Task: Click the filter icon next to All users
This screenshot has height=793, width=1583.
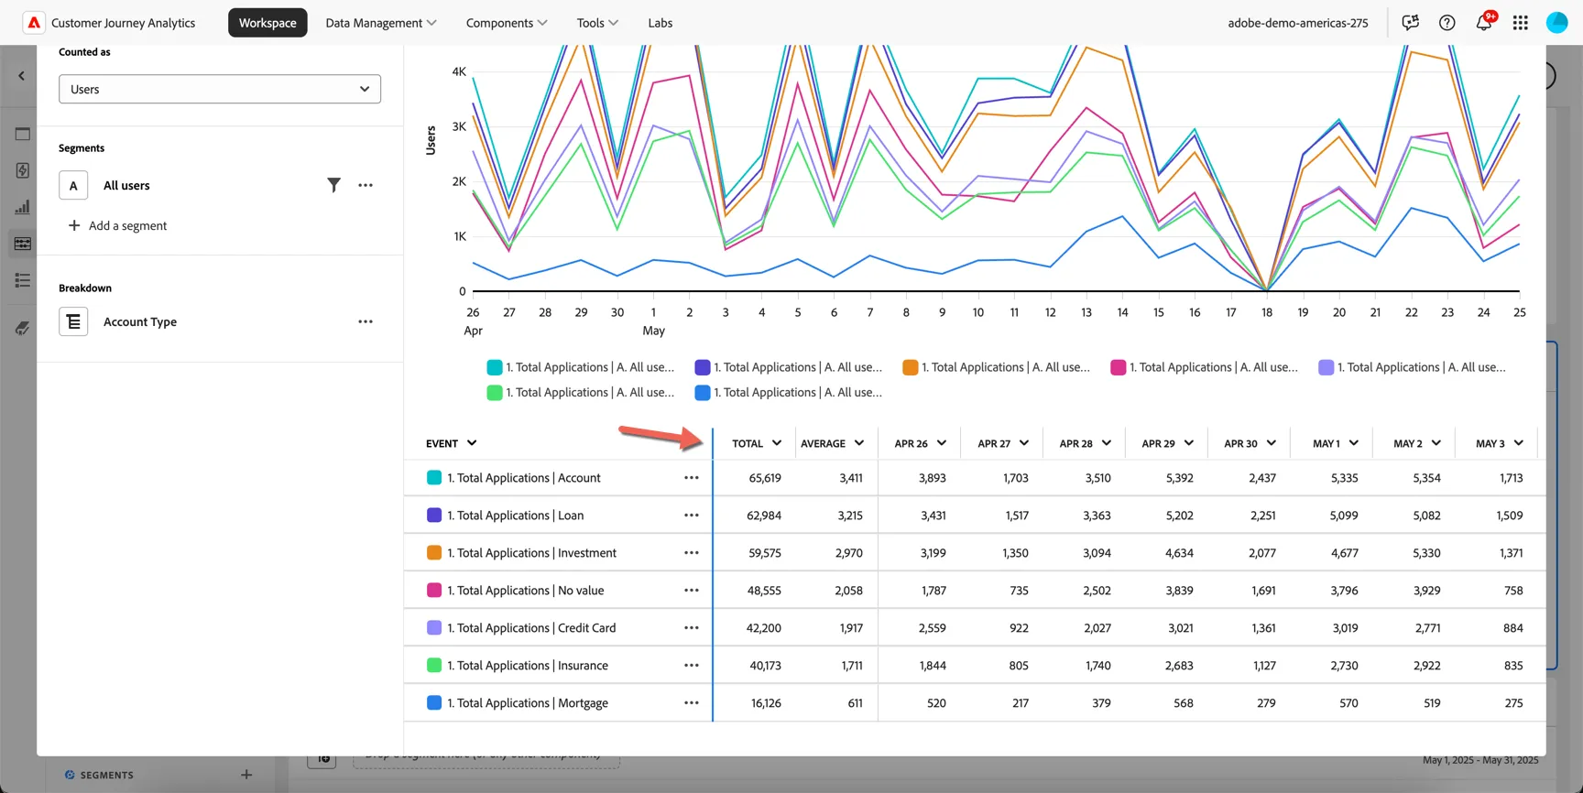Action: click(x=333, y=185)
